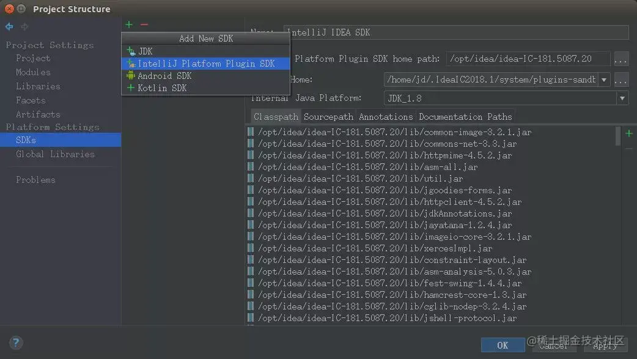Click jar icon beside util.jar

click(251, 178)
